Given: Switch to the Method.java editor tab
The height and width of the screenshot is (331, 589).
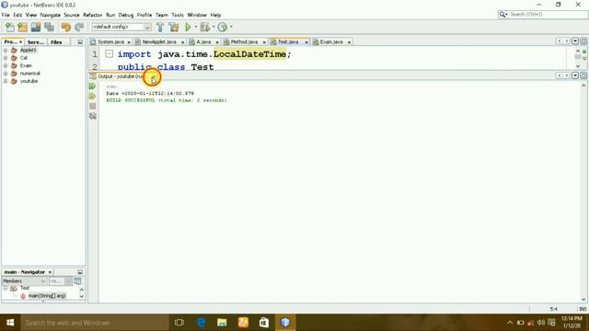Looking at the screenshot, I should click(x=244, y=42).
